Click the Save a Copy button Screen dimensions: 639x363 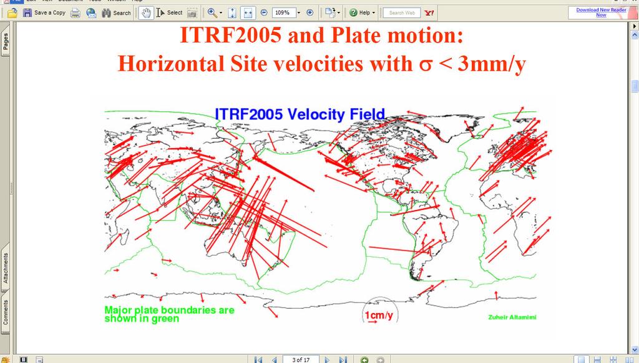44,13
